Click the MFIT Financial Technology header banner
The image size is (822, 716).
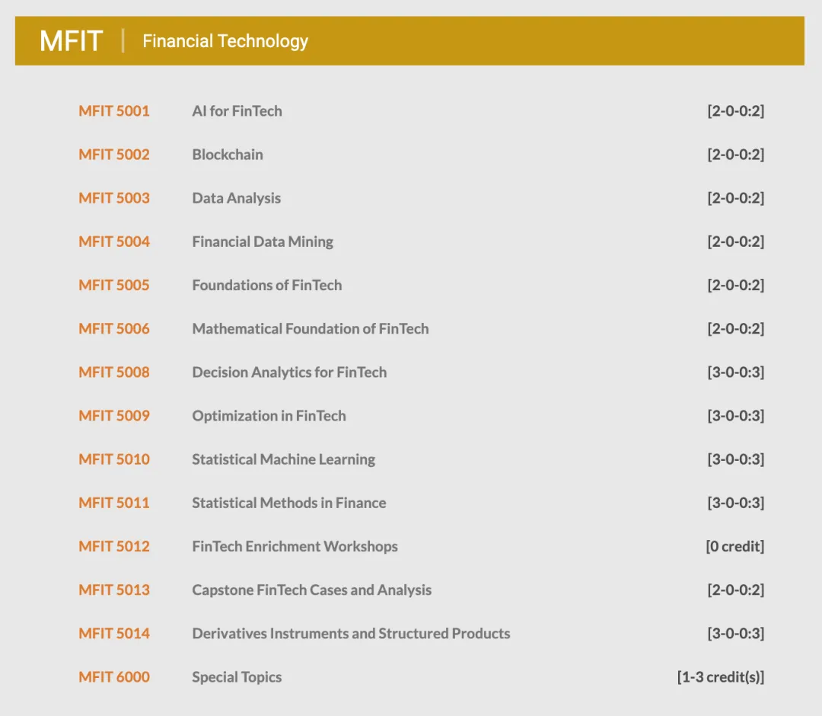[409, 41]
